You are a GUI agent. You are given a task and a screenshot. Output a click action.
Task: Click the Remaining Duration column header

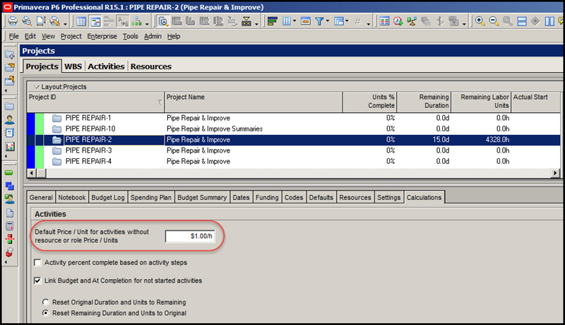(x=423, y=102)
